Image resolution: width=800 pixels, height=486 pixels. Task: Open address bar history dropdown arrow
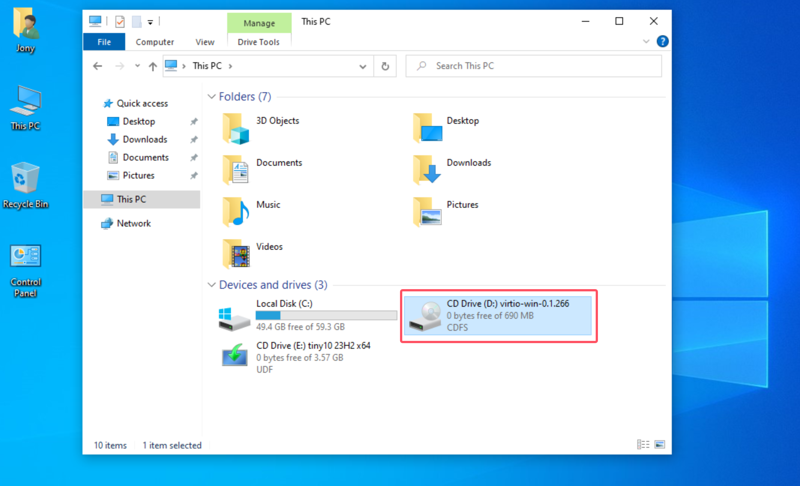pyautogui.click(x=363, y=66)
